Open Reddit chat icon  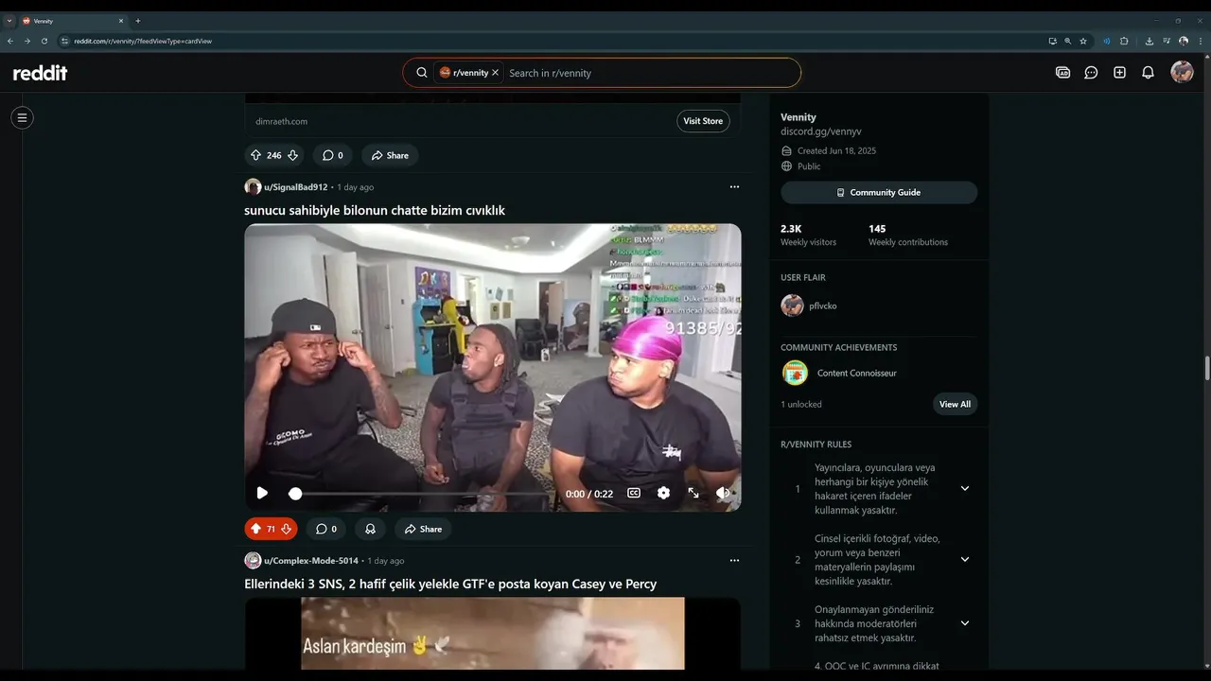1091,73
